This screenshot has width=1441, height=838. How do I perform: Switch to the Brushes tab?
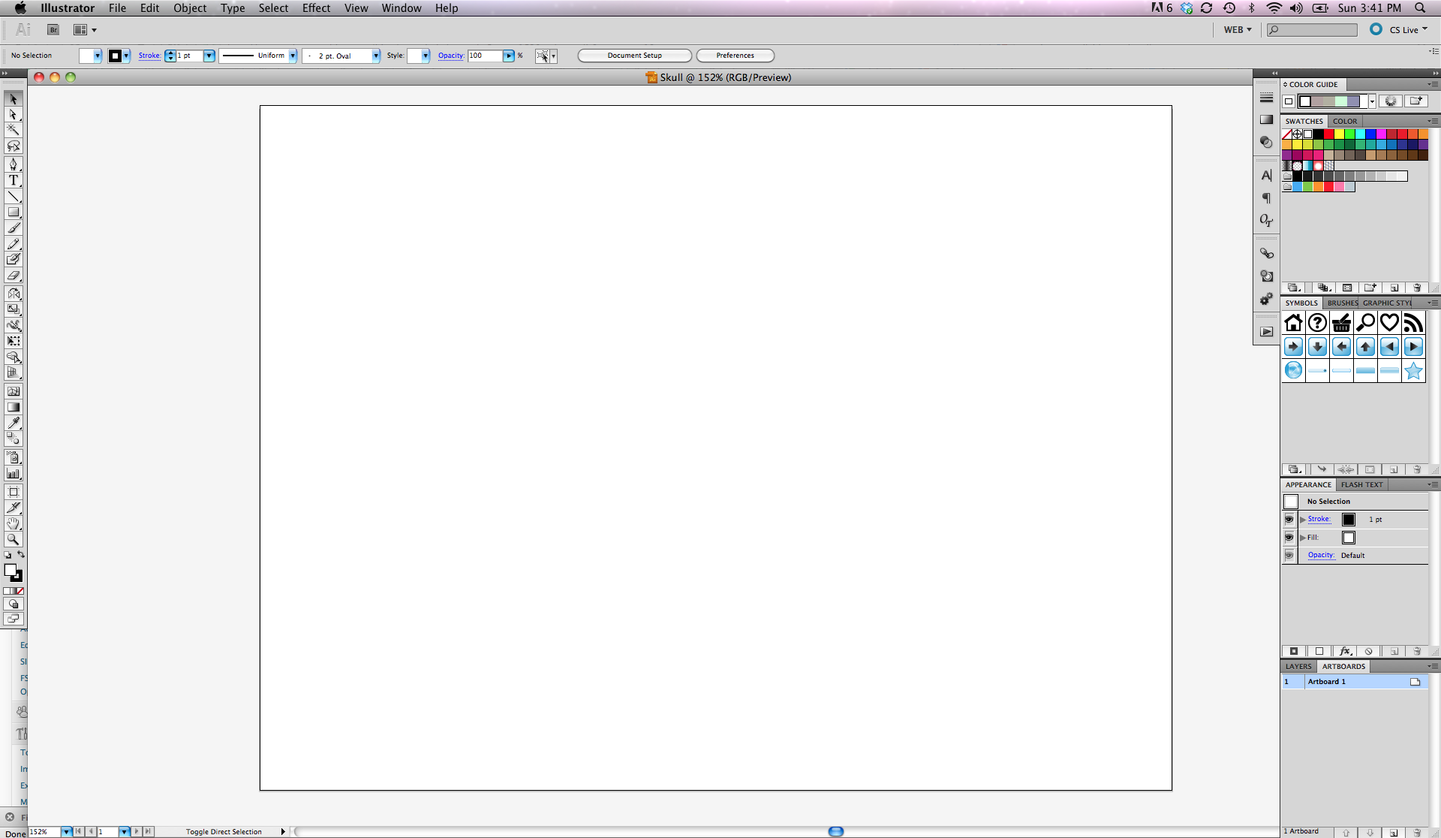tap(1342, 303)
